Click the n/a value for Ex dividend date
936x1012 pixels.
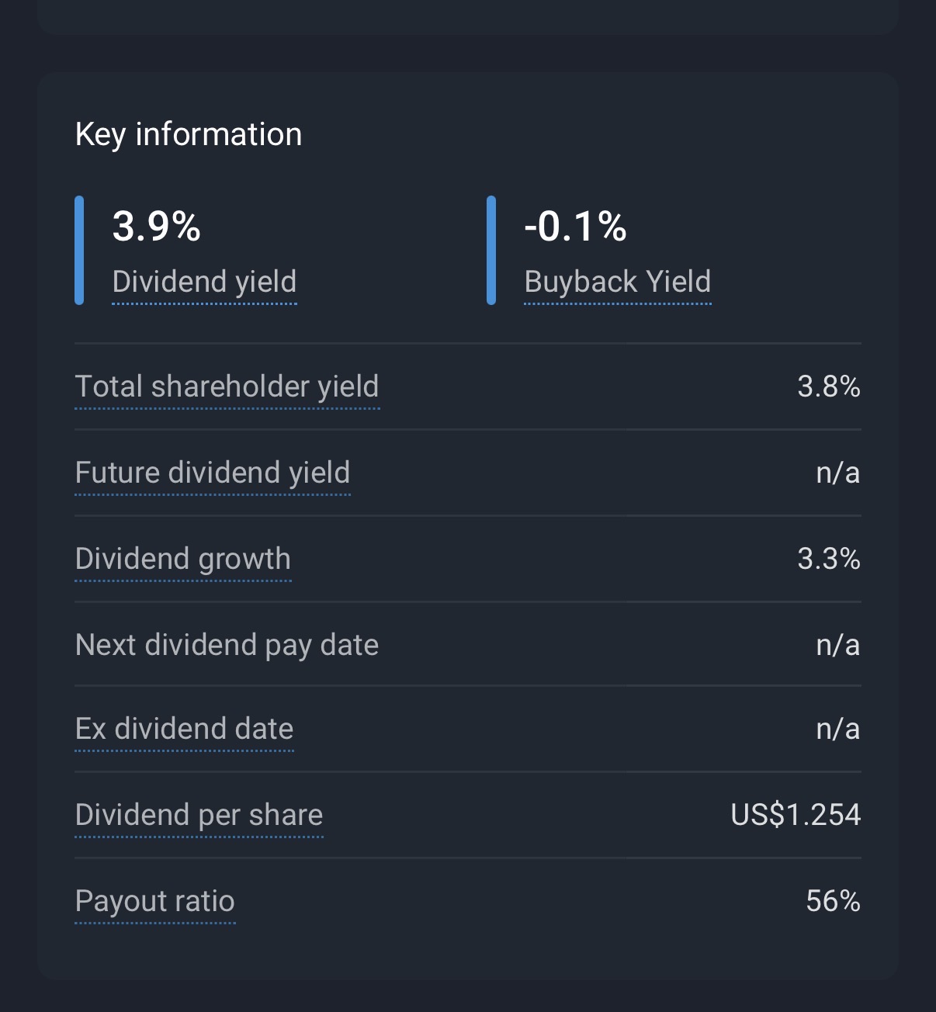coord(837,729)
